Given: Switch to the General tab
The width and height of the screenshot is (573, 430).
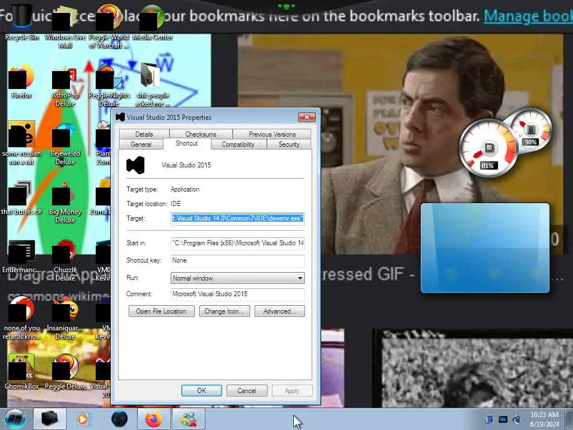Looking at the screenshot, I should point(140,144).
